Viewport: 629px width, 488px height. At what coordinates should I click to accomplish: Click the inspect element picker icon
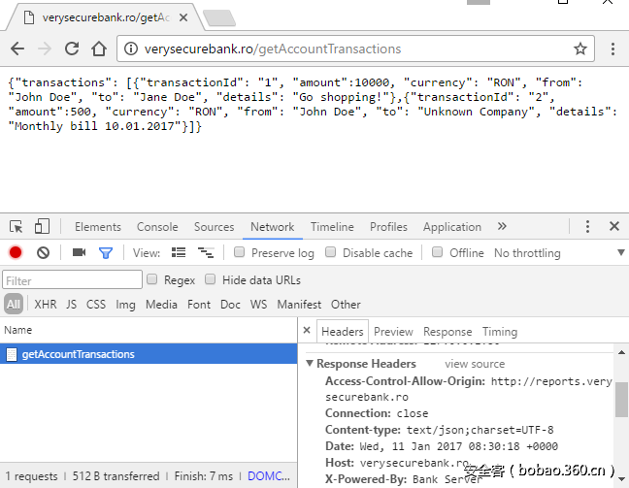tap(17, 226)
